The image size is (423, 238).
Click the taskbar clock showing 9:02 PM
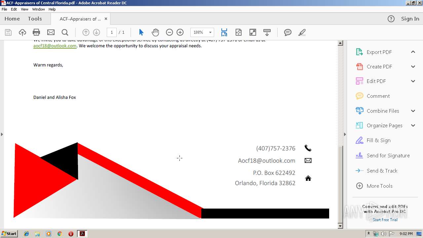point(406,234)
